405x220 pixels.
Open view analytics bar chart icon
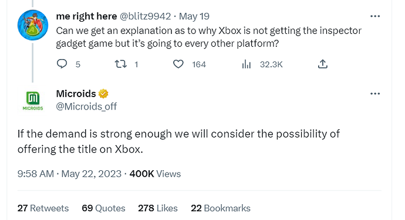click(247, 64)
